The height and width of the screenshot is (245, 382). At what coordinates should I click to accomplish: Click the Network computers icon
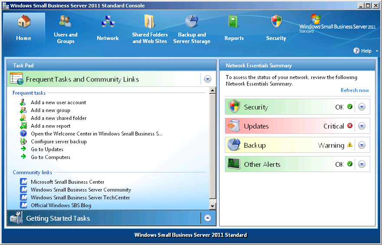[x=108, y=21]
